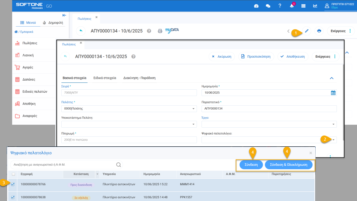Open the Διακίνηση - Παράδοση tab
The image size is (357, 201).
pyautogui.click(x=139, y=78)
